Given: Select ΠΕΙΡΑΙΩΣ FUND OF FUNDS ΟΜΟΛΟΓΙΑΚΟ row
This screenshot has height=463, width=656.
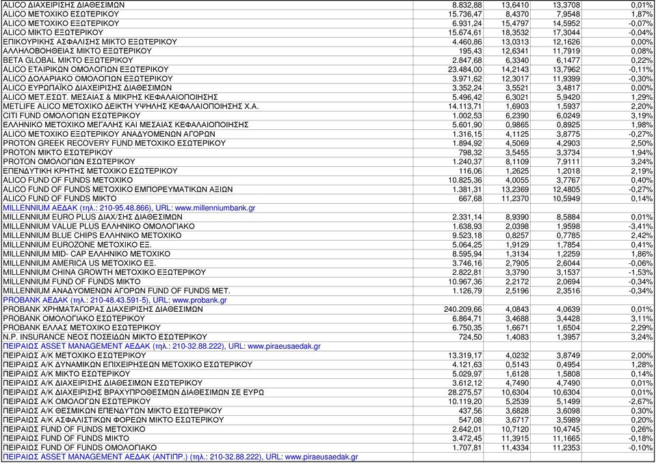Looking at the screenshot, I should click(x=328, y=448).
